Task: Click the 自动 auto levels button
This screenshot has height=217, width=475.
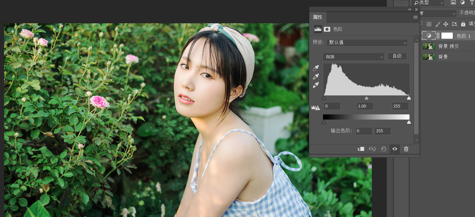Action: [x=397, y=56]
